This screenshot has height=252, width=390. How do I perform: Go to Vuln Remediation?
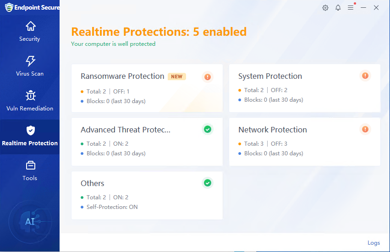coord(30,101)
